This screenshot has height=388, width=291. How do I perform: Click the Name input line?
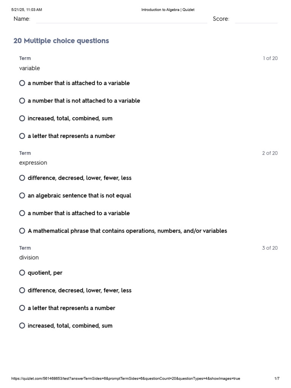(x=122, y=19)
